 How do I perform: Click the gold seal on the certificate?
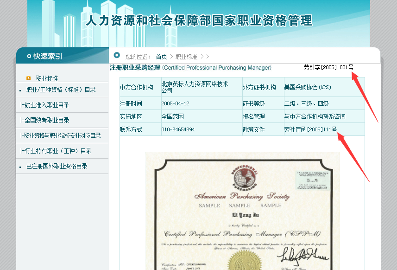239,261
